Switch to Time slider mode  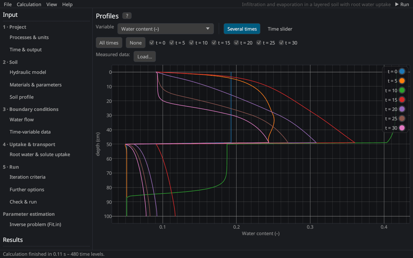280,29
